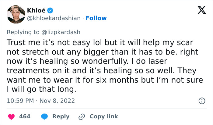This screenshot has height=125, width=213.
Task: Click the blue reply speech bubble icon
Action: point(44,116)
